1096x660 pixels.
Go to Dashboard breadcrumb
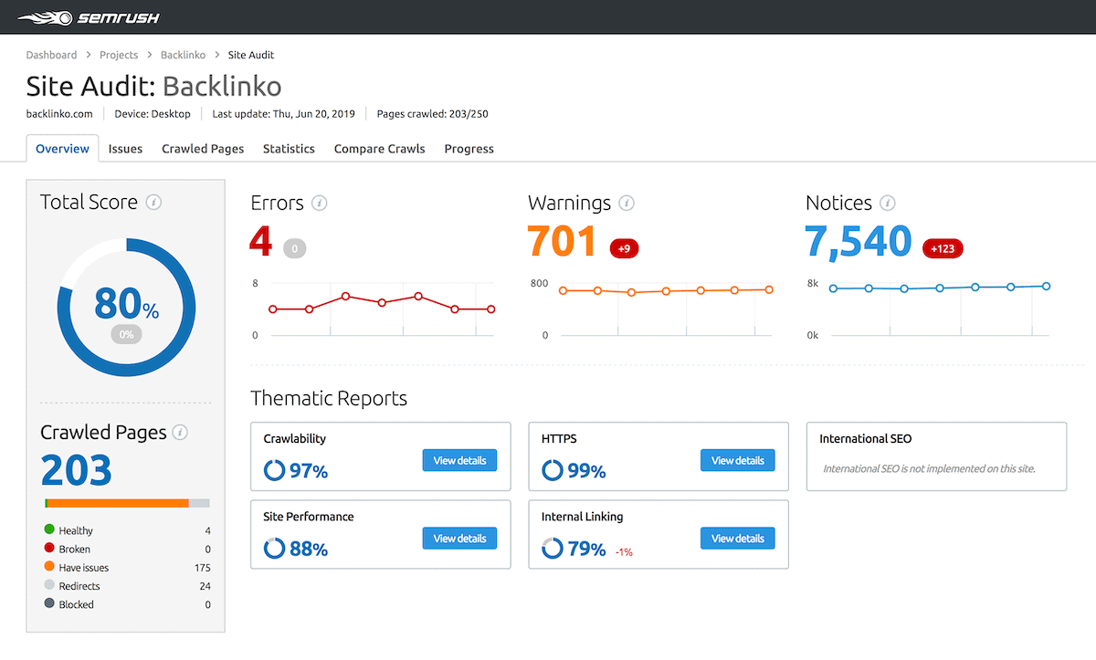[x=51, y=55]
